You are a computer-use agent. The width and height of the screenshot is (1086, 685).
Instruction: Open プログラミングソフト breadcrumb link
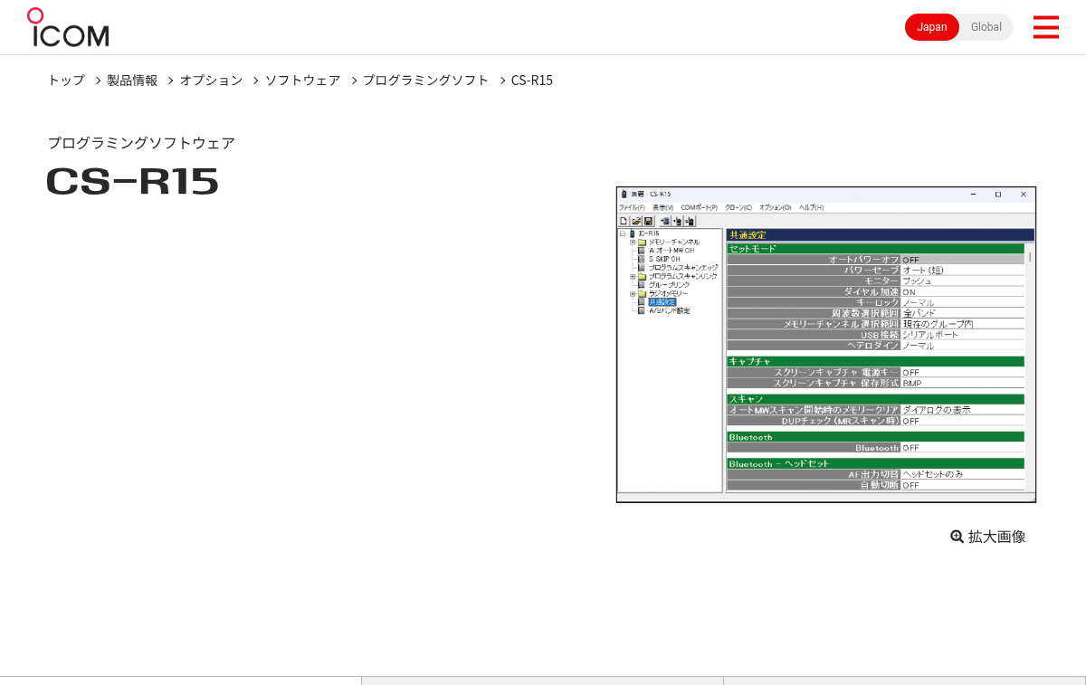(x=426, y=80)
